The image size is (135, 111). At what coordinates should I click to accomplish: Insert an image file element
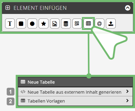[55, 23]
